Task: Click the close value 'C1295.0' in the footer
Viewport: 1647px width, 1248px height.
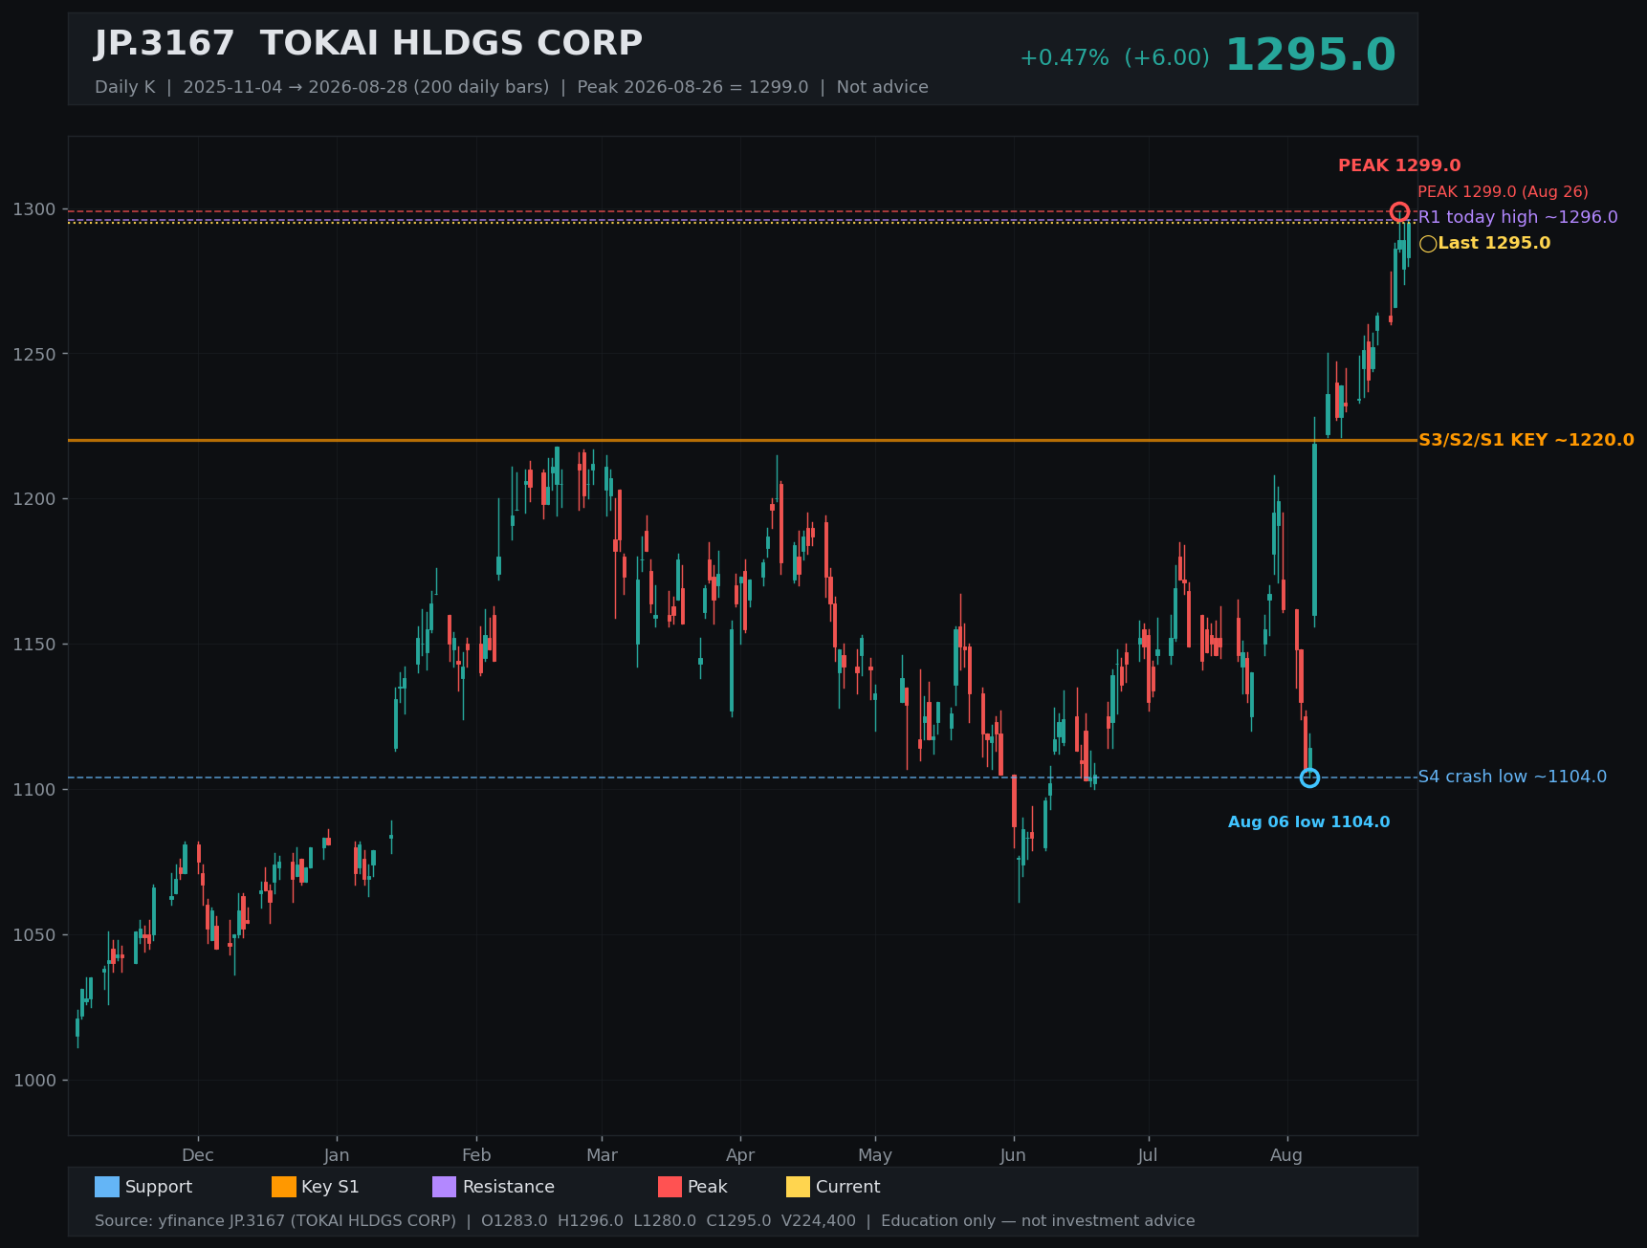Action: coord(738,1221)
